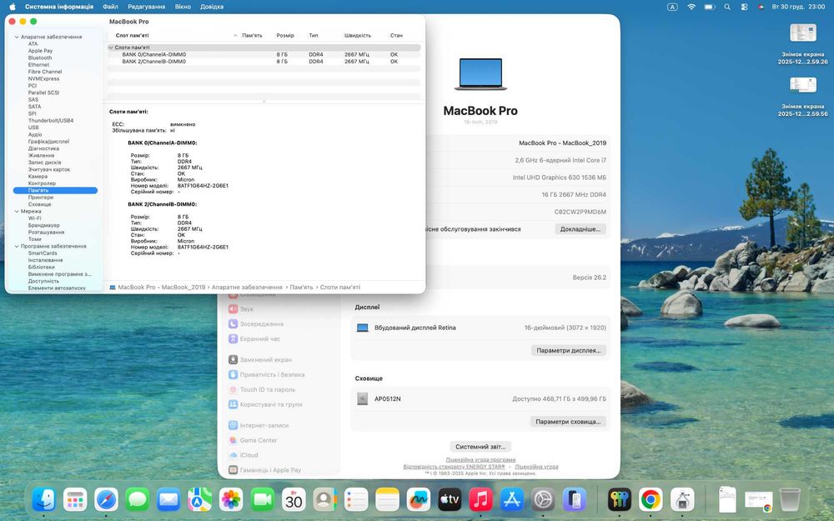The height and width of the screenshot is (521, 834).
Task: Open input source 'A' menu icon
Action: 672,7
